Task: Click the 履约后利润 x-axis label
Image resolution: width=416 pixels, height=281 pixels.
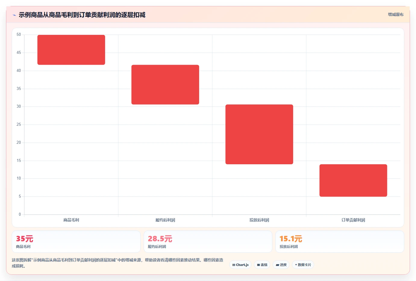Action: (165, 220)
